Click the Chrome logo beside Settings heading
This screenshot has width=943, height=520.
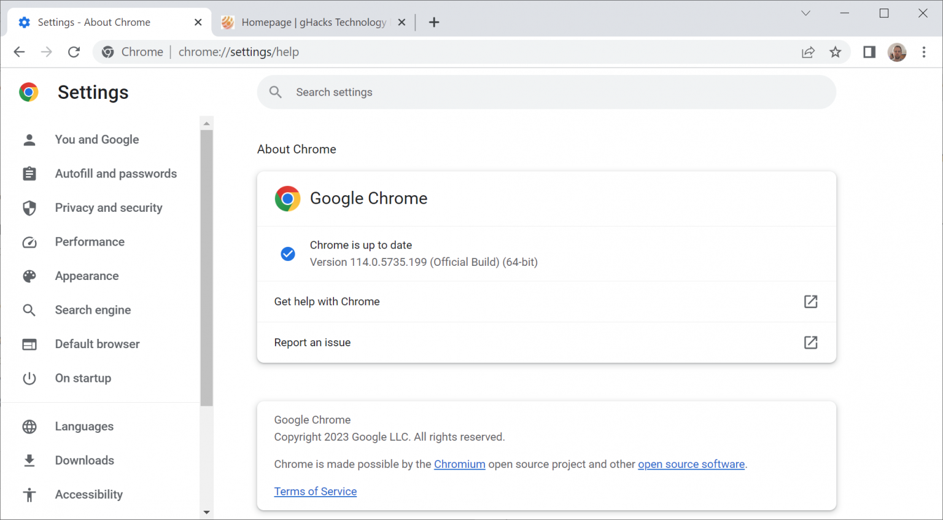(29, 92)
